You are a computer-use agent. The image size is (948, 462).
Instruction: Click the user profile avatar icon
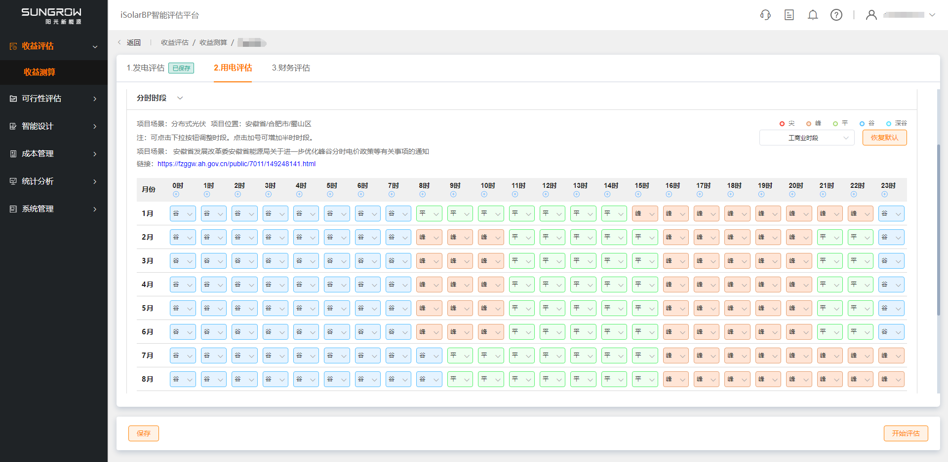point(871,15)
